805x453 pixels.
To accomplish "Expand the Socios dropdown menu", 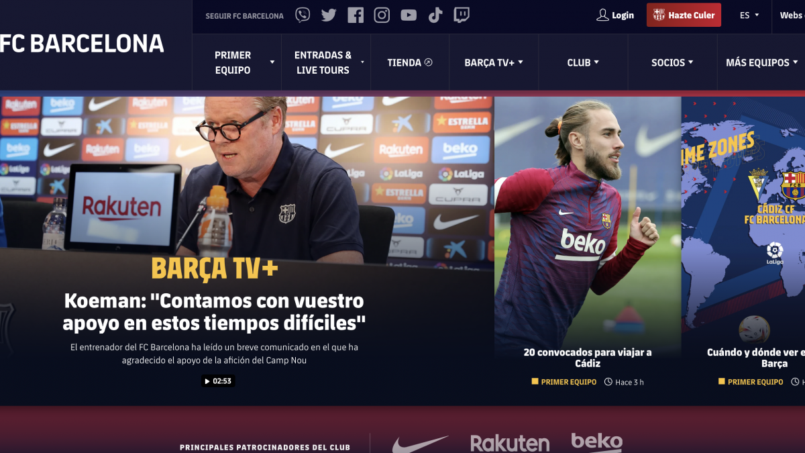I will (672, 62).
